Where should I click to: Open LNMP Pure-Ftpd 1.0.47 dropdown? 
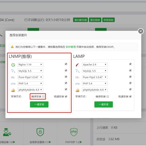[30, 77]
